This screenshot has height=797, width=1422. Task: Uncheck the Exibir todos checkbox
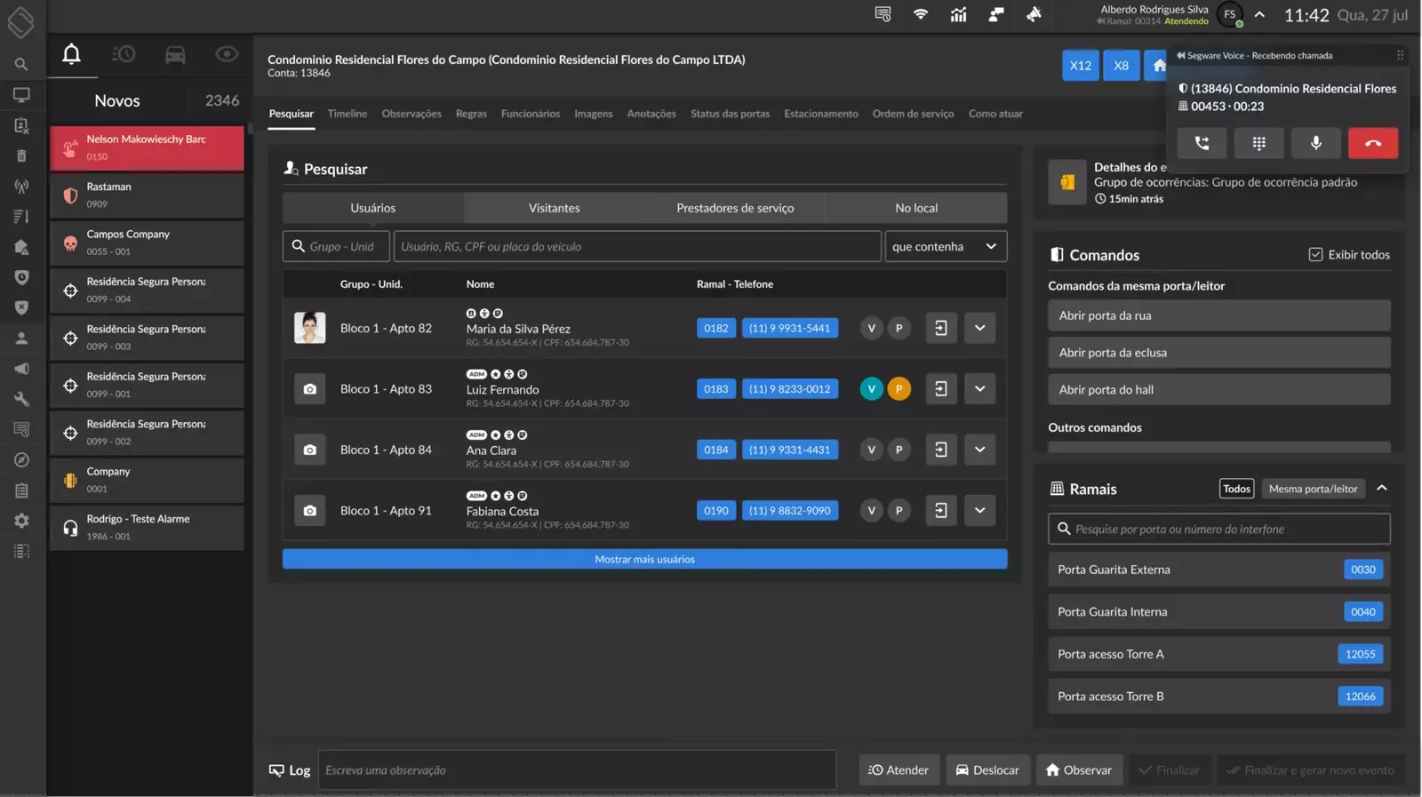pos(1315,255)
